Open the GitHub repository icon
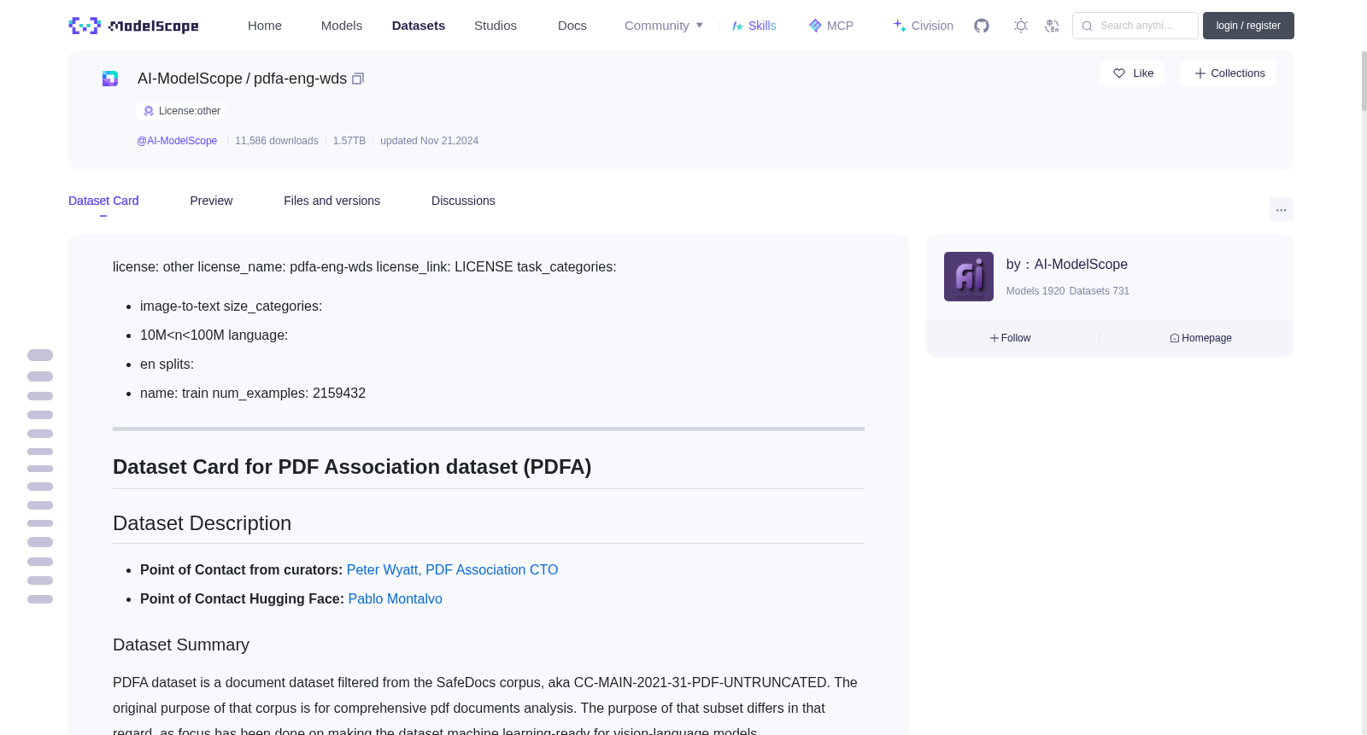The height and width of the screenshot is (735, 1367). [982, 26]
